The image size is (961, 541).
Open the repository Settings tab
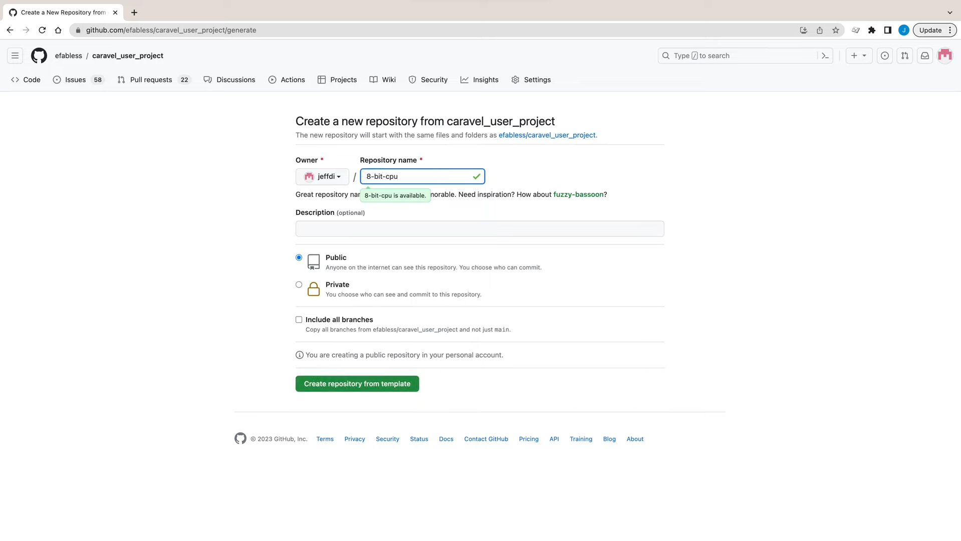[531, 80]
